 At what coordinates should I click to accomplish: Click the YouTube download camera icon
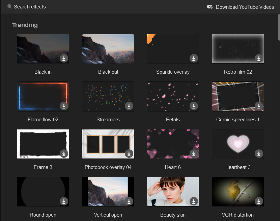point(210,7)
